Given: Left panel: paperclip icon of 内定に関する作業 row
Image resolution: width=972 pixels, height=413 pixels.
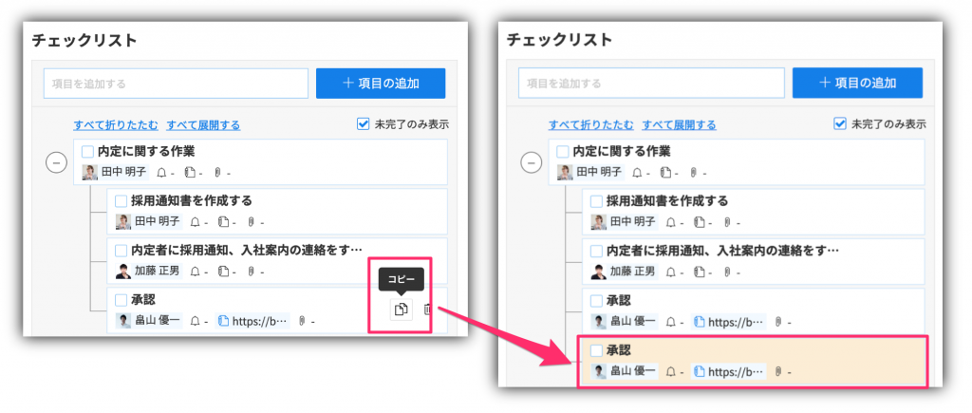Looking at the screenshot, I should click(217, 173).
